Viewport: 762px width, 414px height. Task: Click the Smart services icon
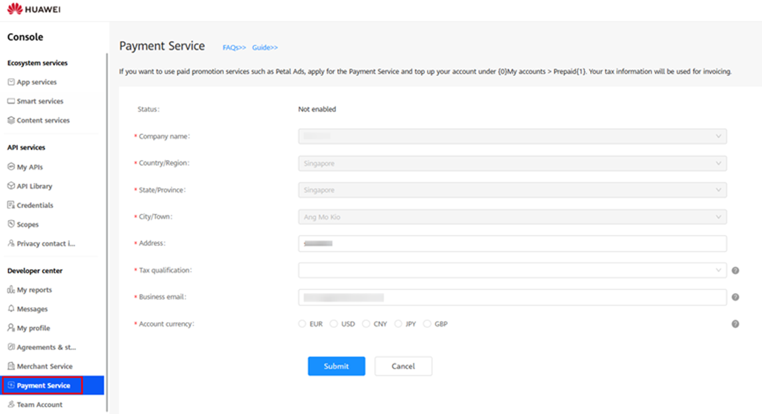pos(11,101)
